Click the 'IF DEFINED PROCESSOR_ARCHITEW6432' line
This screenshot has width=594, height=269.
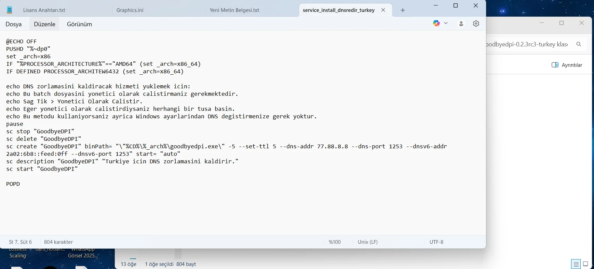95,72
